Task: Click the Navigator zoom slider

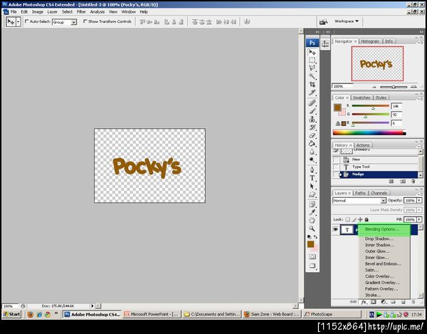Action: [394, 87]
